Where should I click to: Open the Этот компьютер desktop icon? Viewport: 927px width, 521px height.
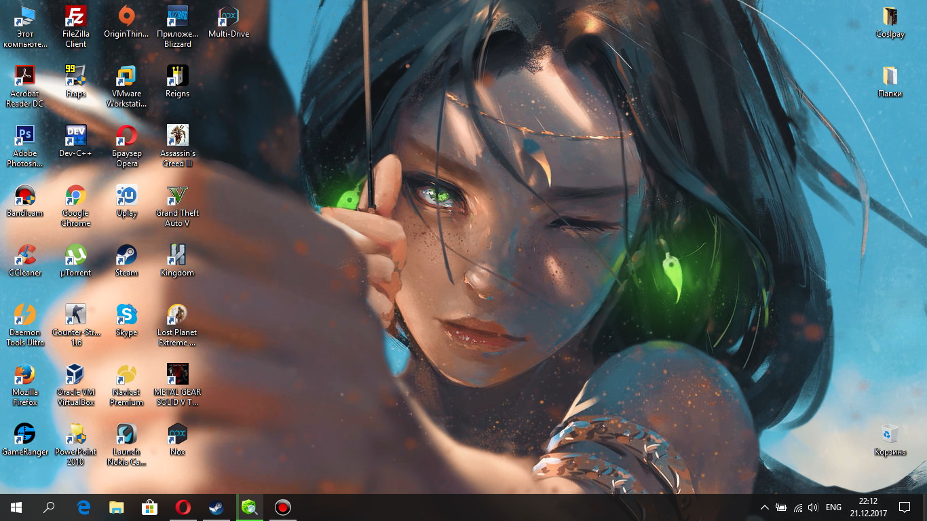click(25, 27)
